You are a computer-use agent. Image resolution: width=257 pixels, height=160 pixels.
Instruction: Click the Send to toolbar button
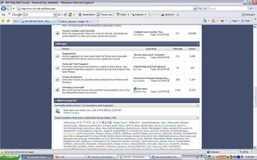point(167,14)
